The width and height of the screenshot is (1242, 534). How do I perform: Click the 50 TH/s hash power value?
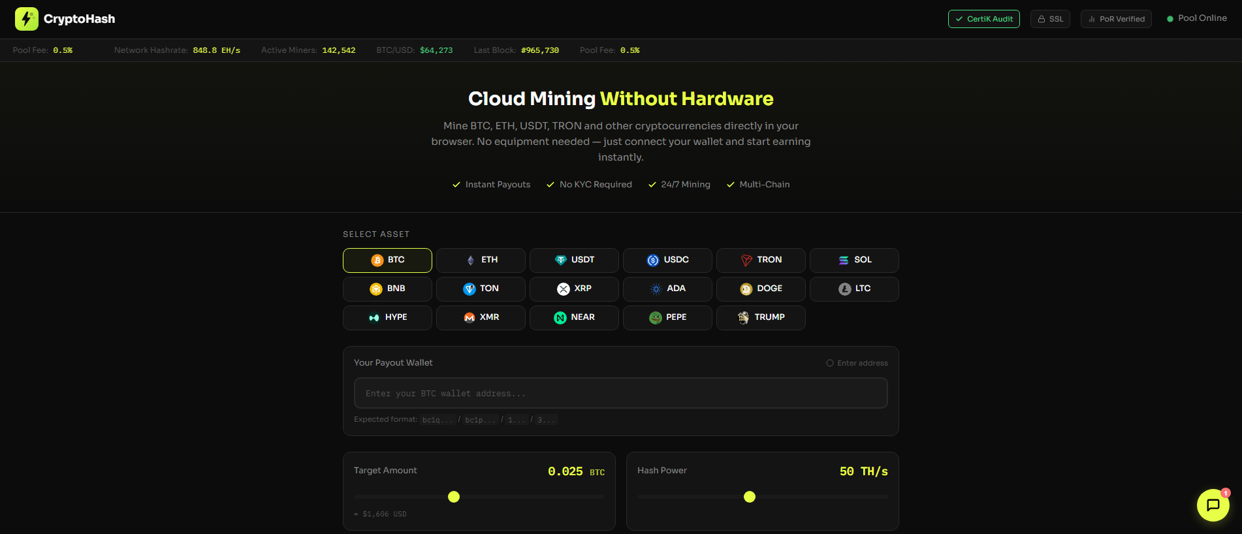coord(864,471)
